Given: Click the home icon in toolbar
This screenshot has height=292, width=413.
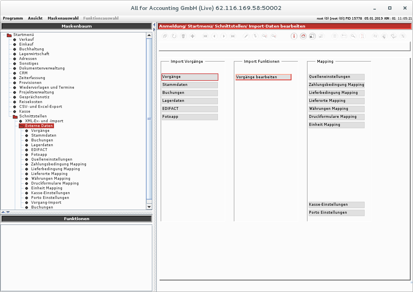Looking at the screenshot, I should [303, 36].
